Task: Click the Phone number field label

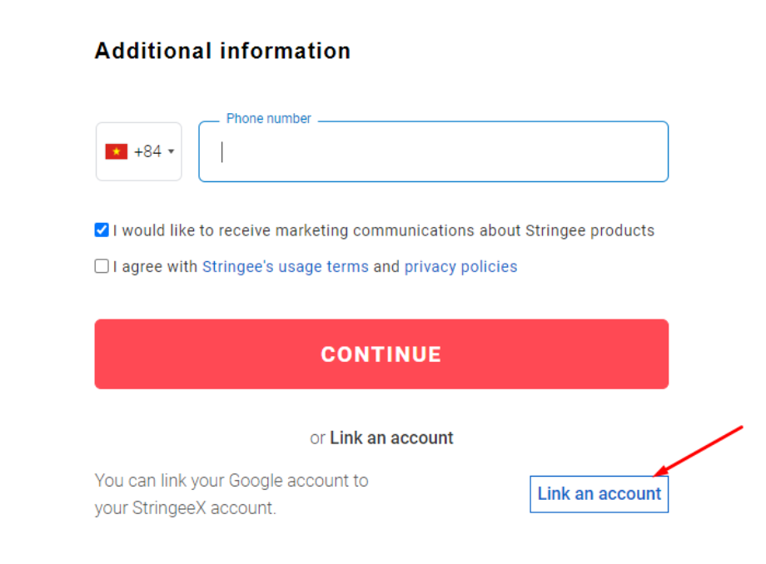Action: [x=268, y=119]
